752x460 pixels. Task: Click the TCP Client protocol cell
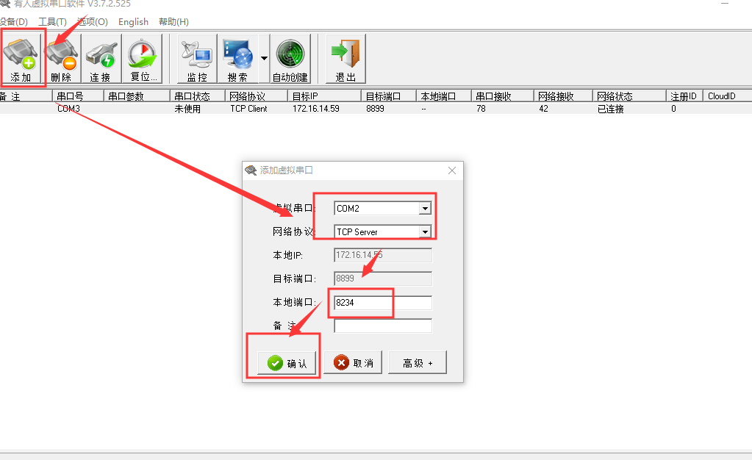[x=248, y=109]
